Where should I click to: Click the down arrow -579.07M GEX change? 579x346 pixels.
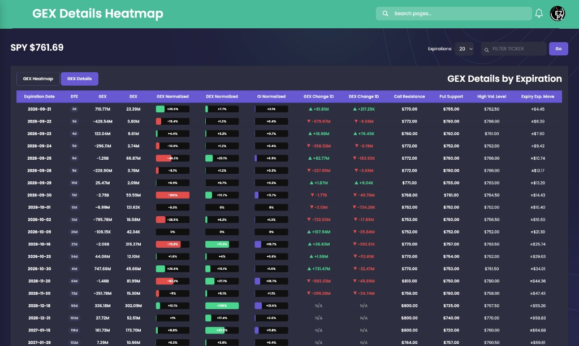point(319,121)
